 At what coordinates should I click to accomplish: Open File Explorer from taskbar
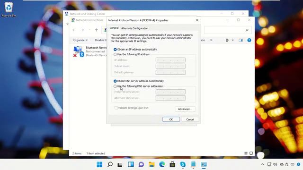click(x=151, y=164)
